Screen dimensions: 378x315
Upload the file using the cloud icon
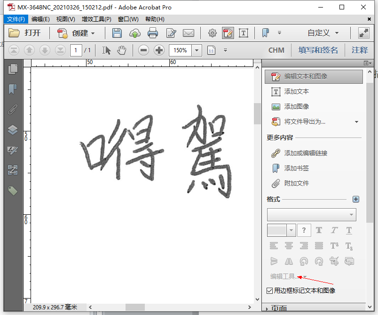(x=135, y=33)
